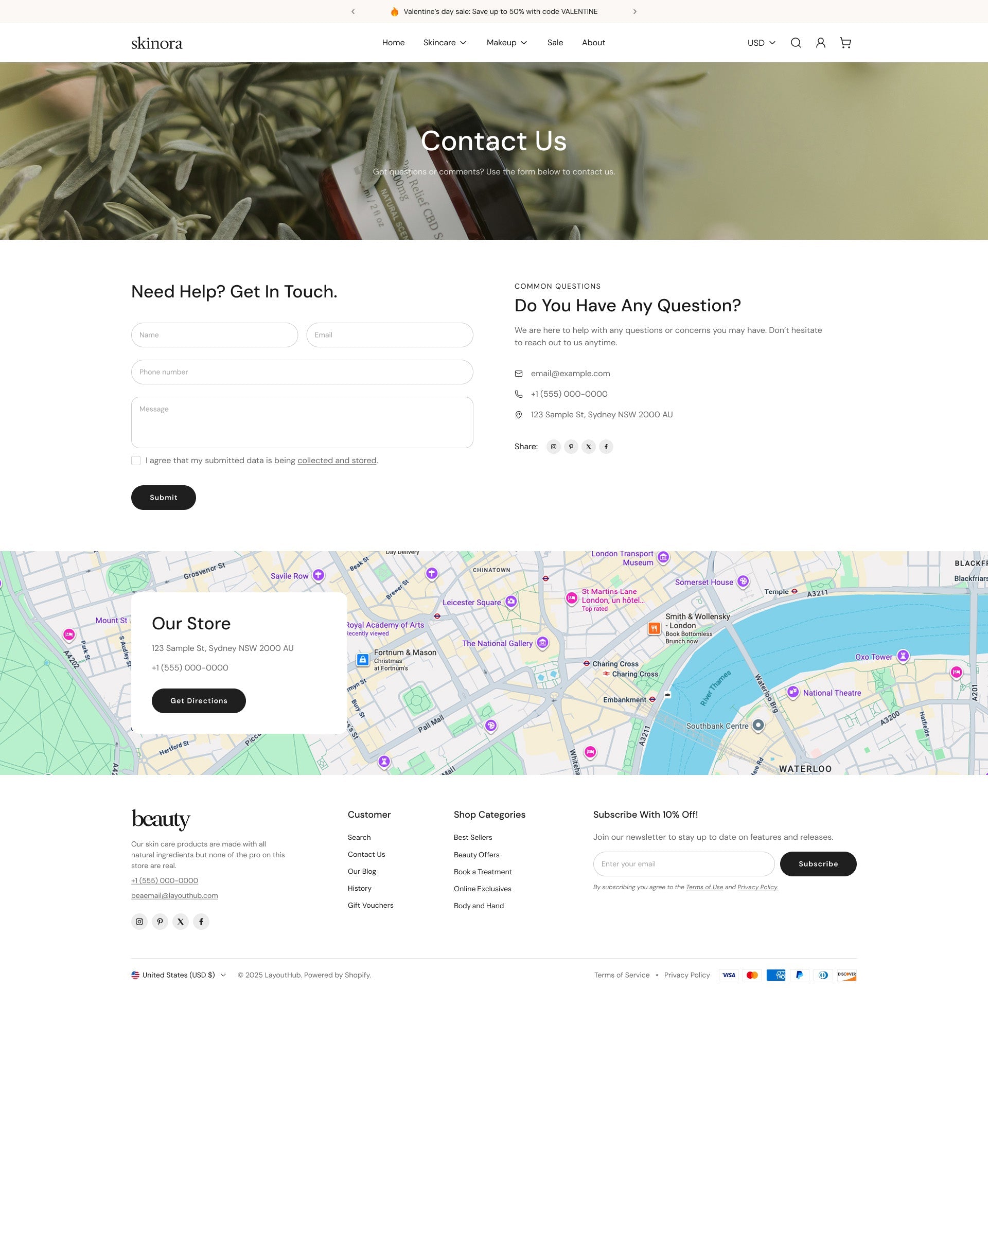Click the London Transport Museum marker

pos(663,557)
